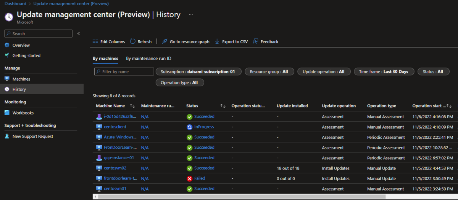Click the centosclient machine icon
This screenshot has height=200, width=458.
pos(99,127)
